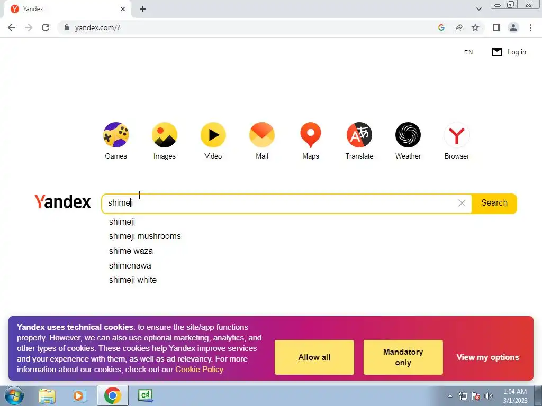Open the C# app in taskbar
The height and width of the screenshot is (406, 542).
point(146,395)
